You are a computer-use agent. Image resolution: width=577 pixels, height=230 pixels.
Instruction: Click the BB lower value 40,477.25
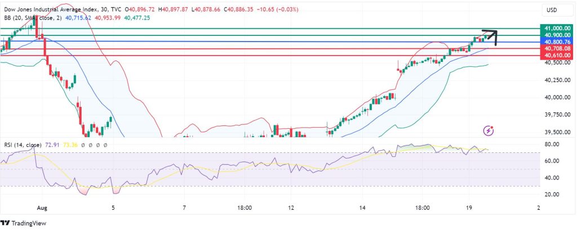point(137,17)
